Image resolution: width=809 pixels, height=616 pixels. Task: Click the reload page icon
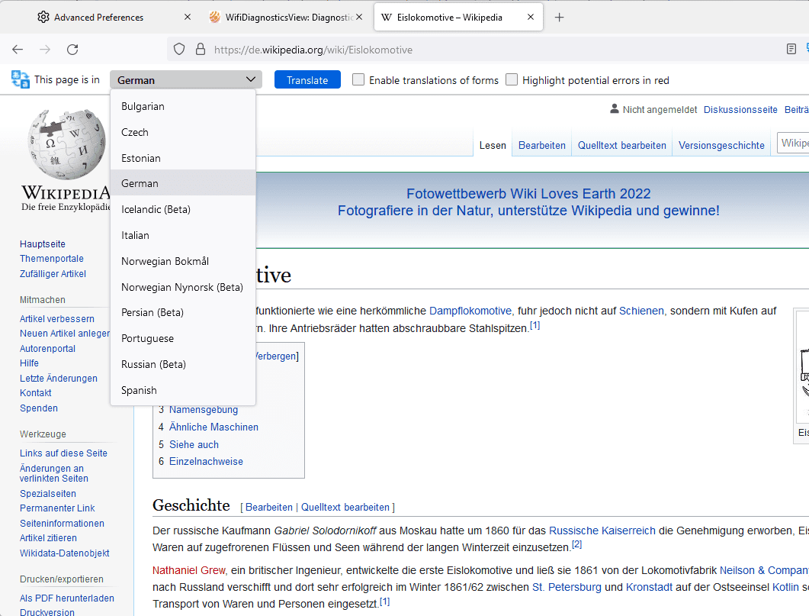72,50
